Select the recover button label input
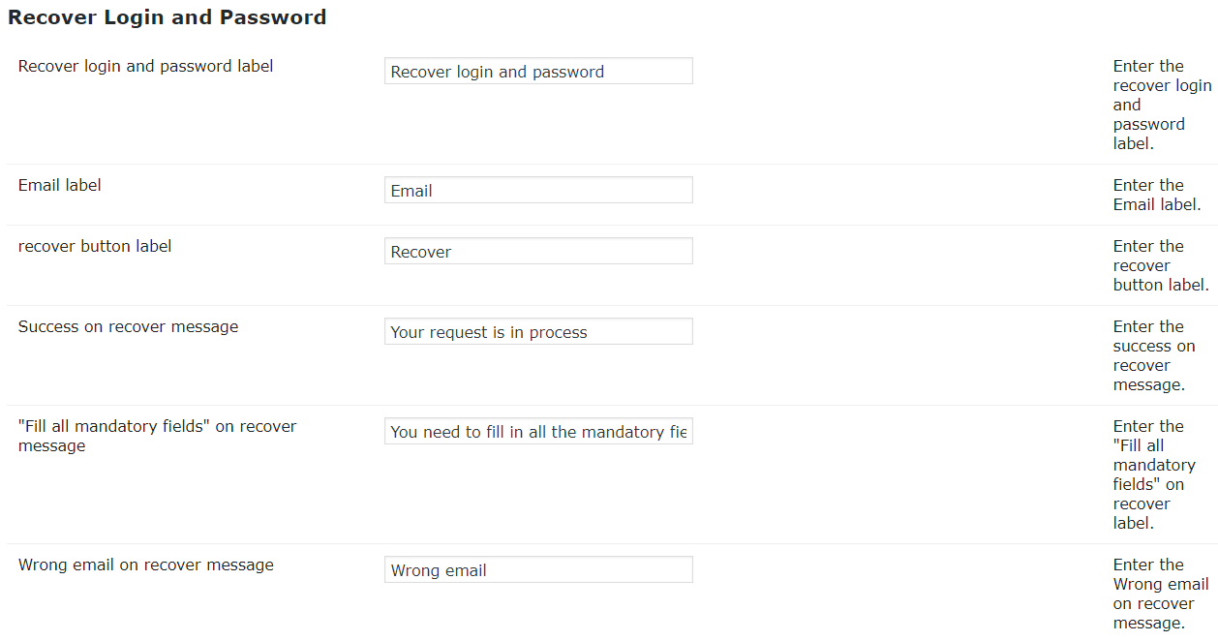The height and width of the screenshot is (641, 1218). click(538, 252)
